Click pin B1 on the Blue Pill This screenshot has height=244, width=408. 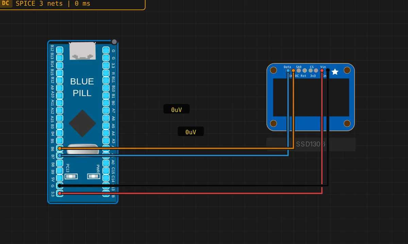106,95
